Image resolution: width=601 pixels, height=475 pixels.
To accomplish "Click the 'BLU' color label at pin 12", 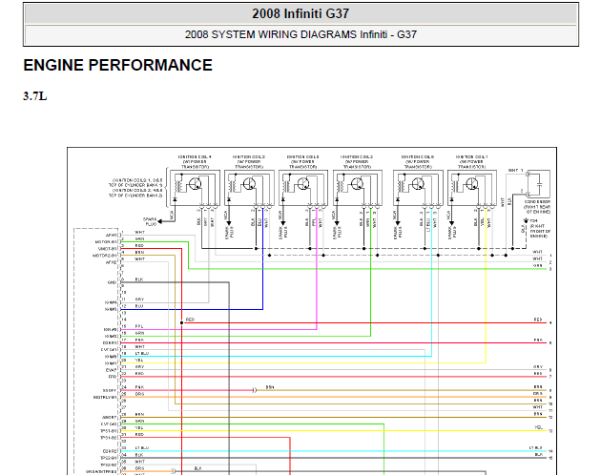I will [x=139, y=306].
